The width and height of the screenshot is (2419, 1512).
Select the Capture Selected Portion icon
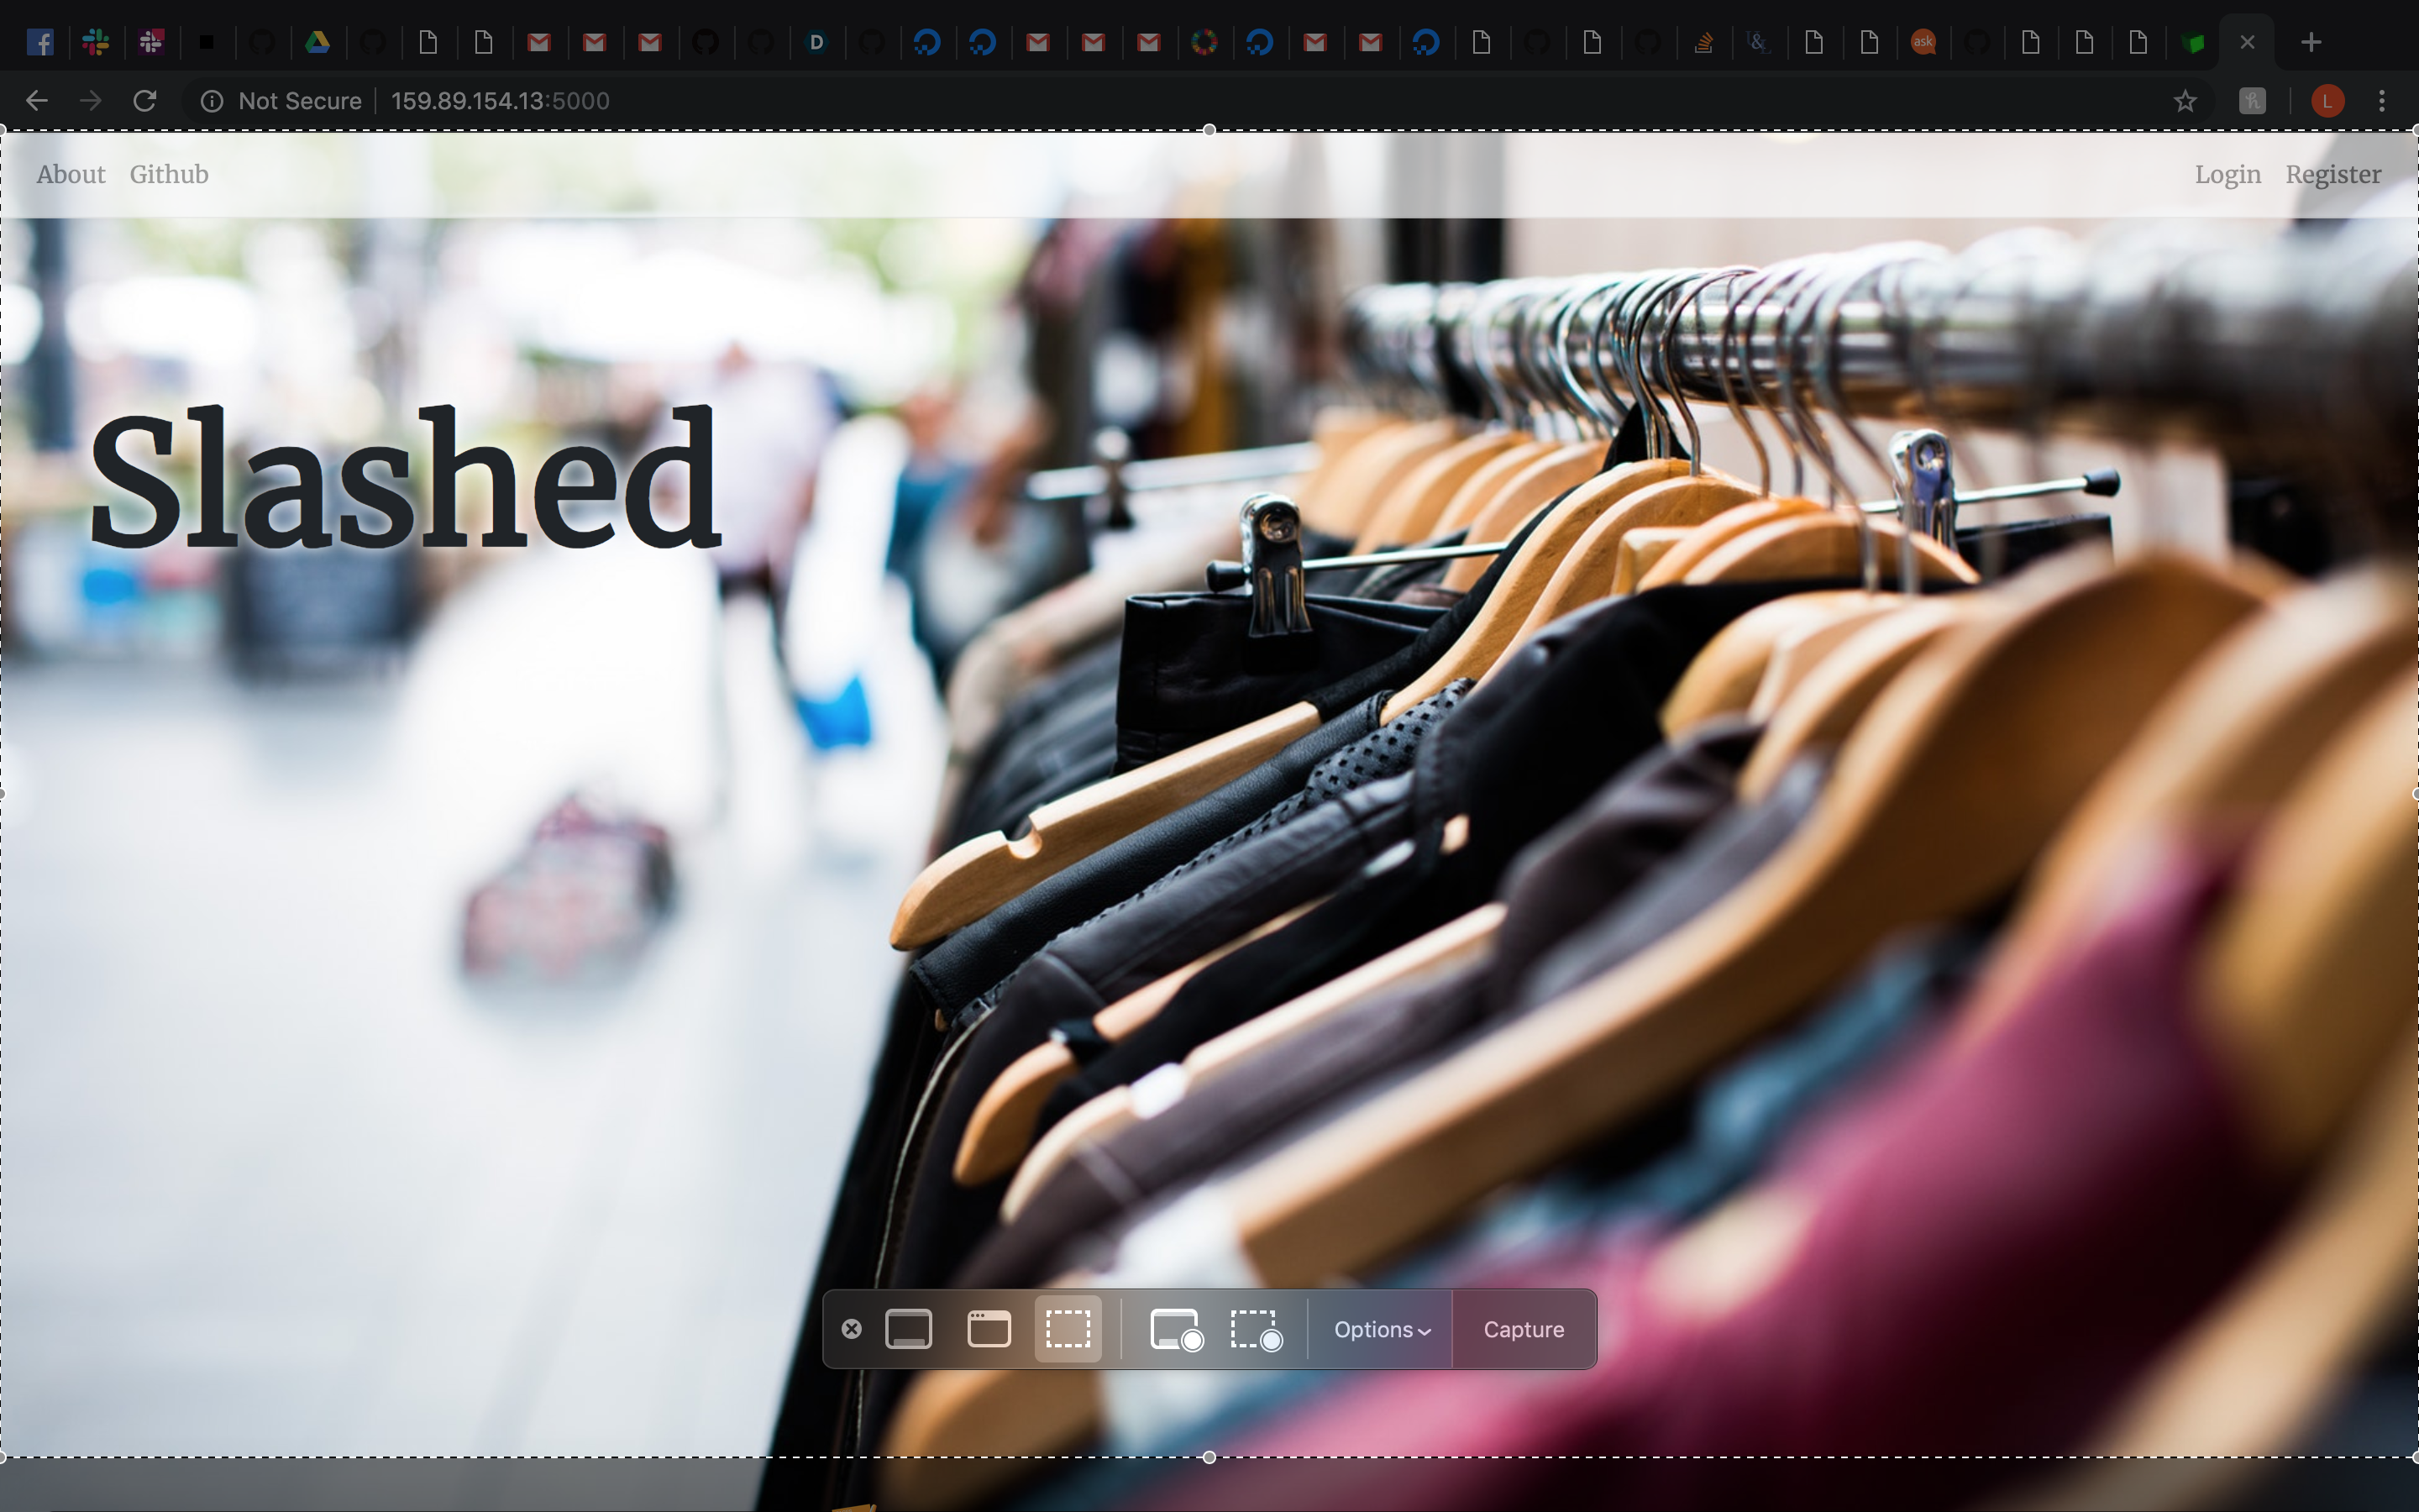click(1068, 1329)
